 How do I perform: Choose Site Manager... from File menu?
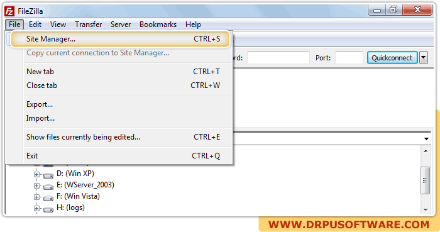coord(121,39)
